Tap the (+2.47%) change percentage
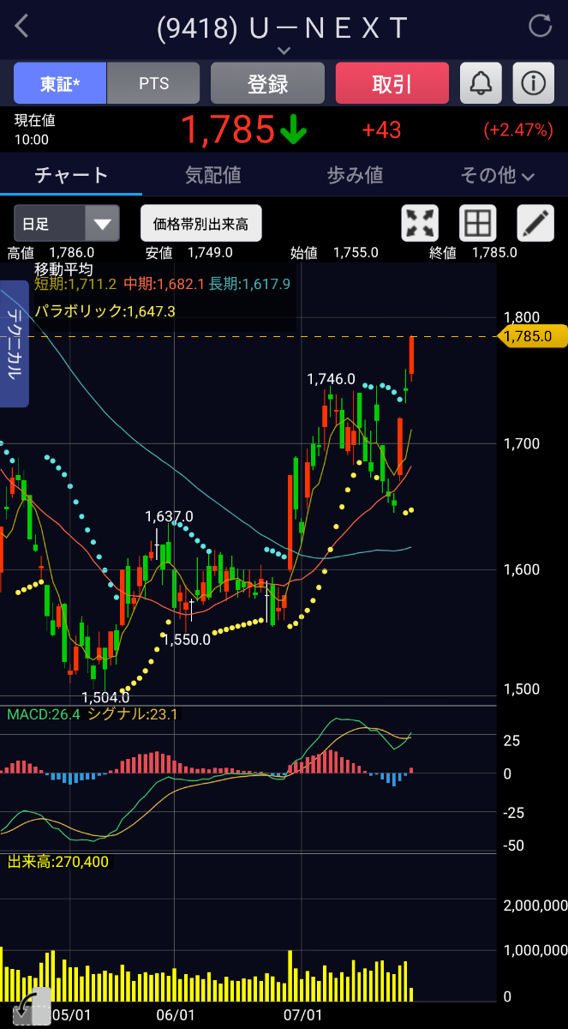The image size is (568, 1029). click(518, 130)
